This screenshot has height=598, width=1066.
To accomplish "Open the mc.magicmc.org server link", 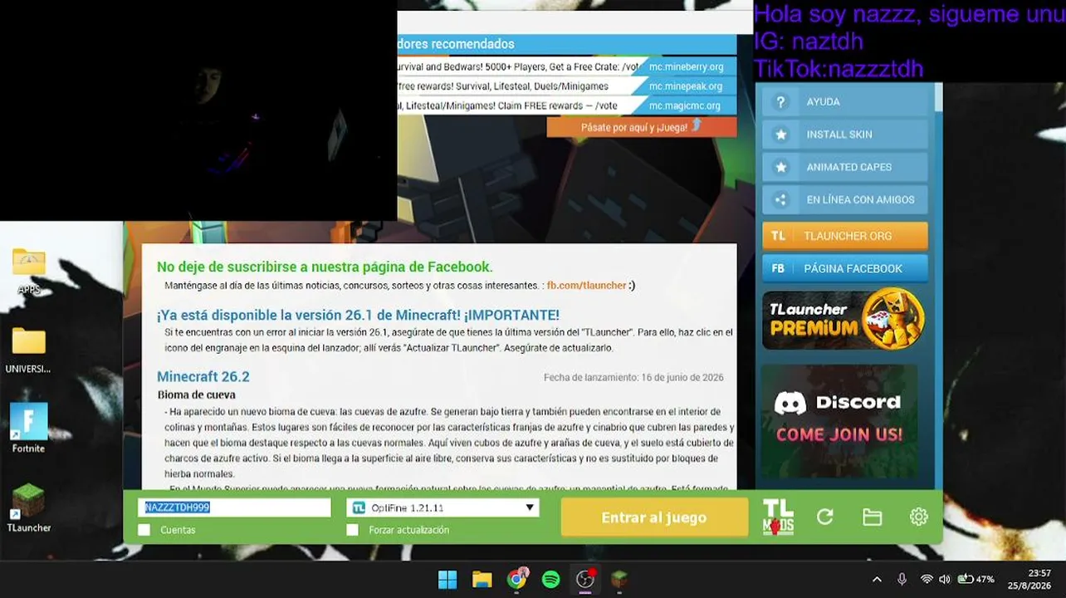I will [x=685, y=105].
